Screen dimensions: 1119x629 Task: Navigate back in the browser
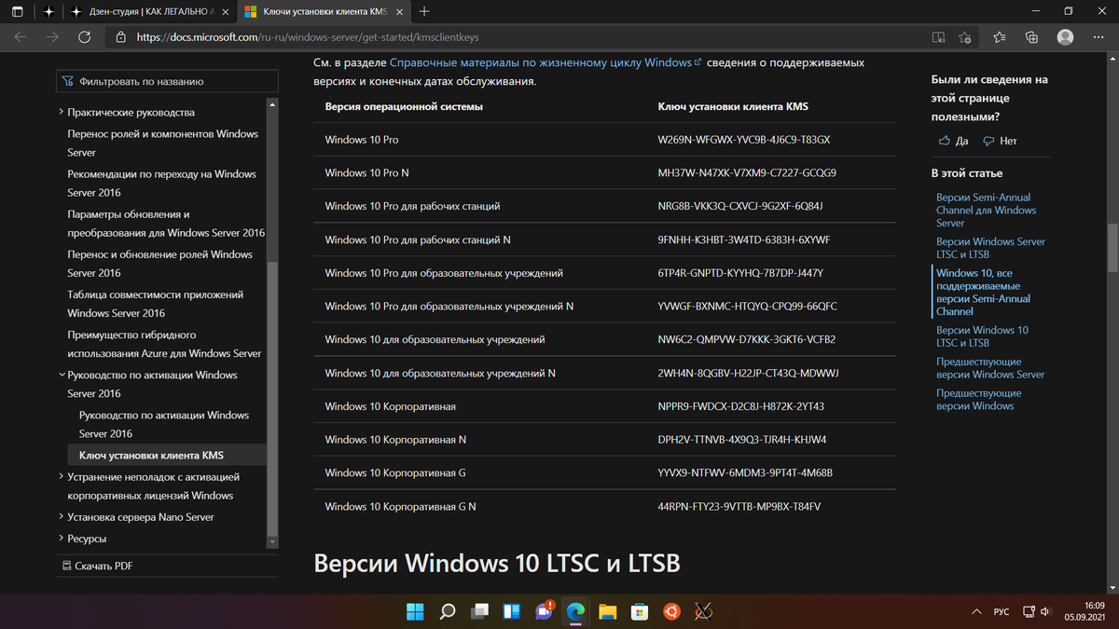tap(20, 37)
